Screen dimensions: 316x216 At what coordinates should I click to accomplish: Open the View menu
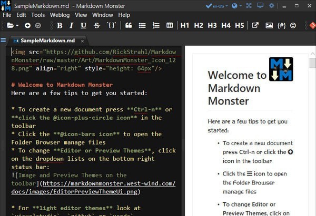(81, 15)
